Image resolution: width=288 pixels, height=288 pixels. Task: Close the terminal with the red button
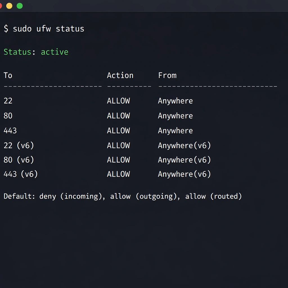(1, 6)
